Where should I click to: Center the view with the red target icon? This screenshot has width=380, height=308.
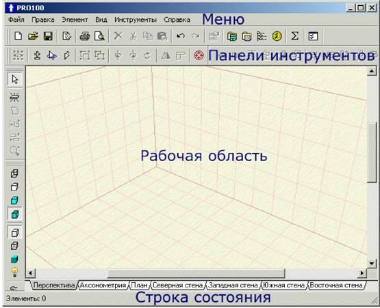[x=199, y=55]
